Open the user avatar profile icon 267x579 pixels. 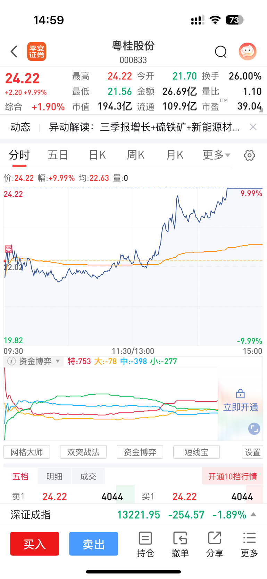[248, 51]
